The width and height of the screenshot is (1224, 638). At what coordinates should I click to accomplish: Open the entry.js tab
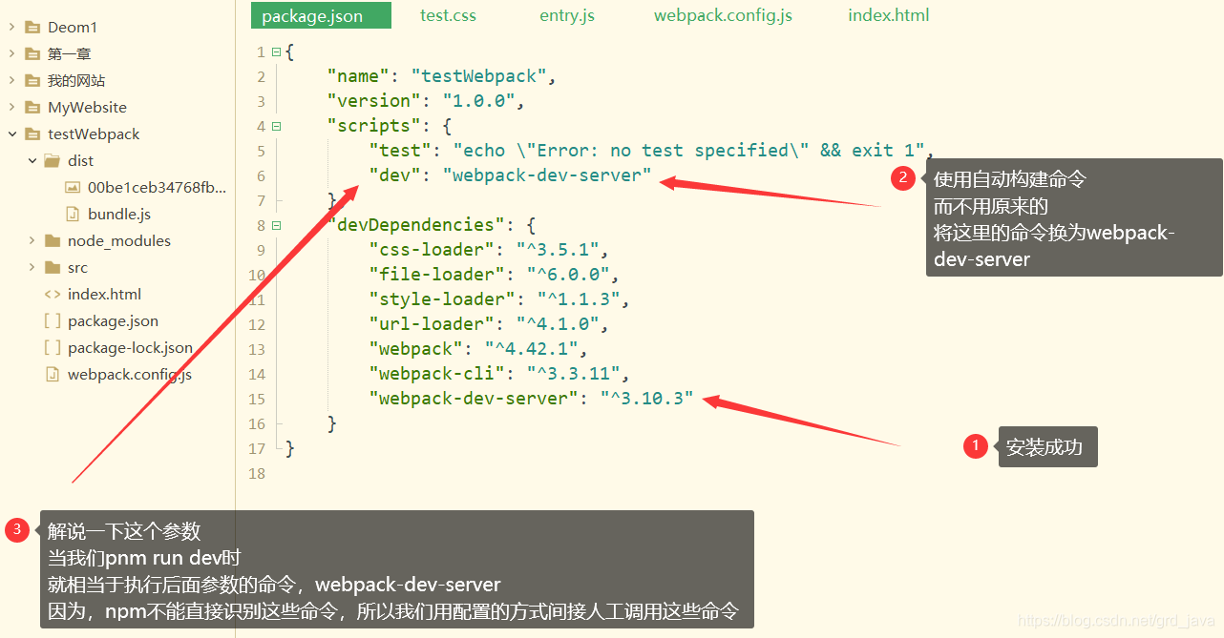(567, 15)
